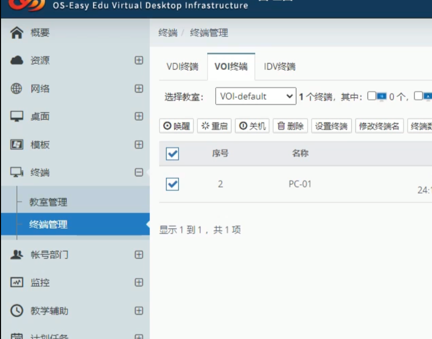Click the clock icon for 教学辅助

click(x=17, y=311)
